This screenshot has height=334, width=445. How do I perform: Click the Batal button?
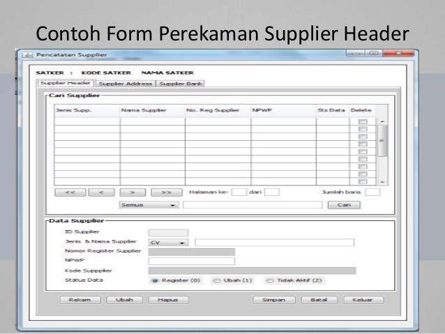click(x=319, y=300)
